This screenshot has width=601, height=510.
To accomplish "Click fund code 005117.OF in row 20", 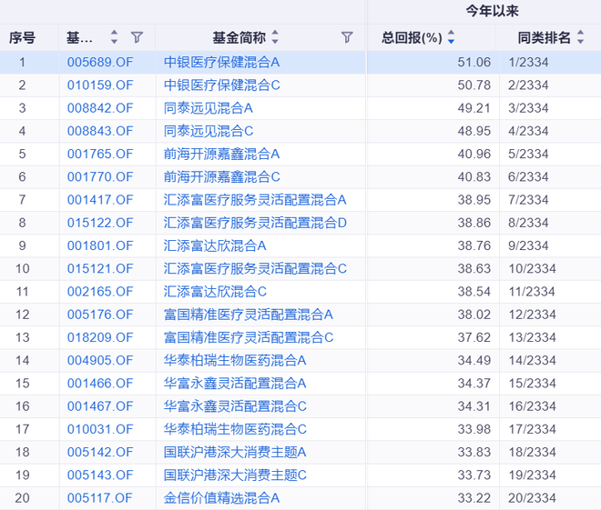I will [x=100, y=497].
